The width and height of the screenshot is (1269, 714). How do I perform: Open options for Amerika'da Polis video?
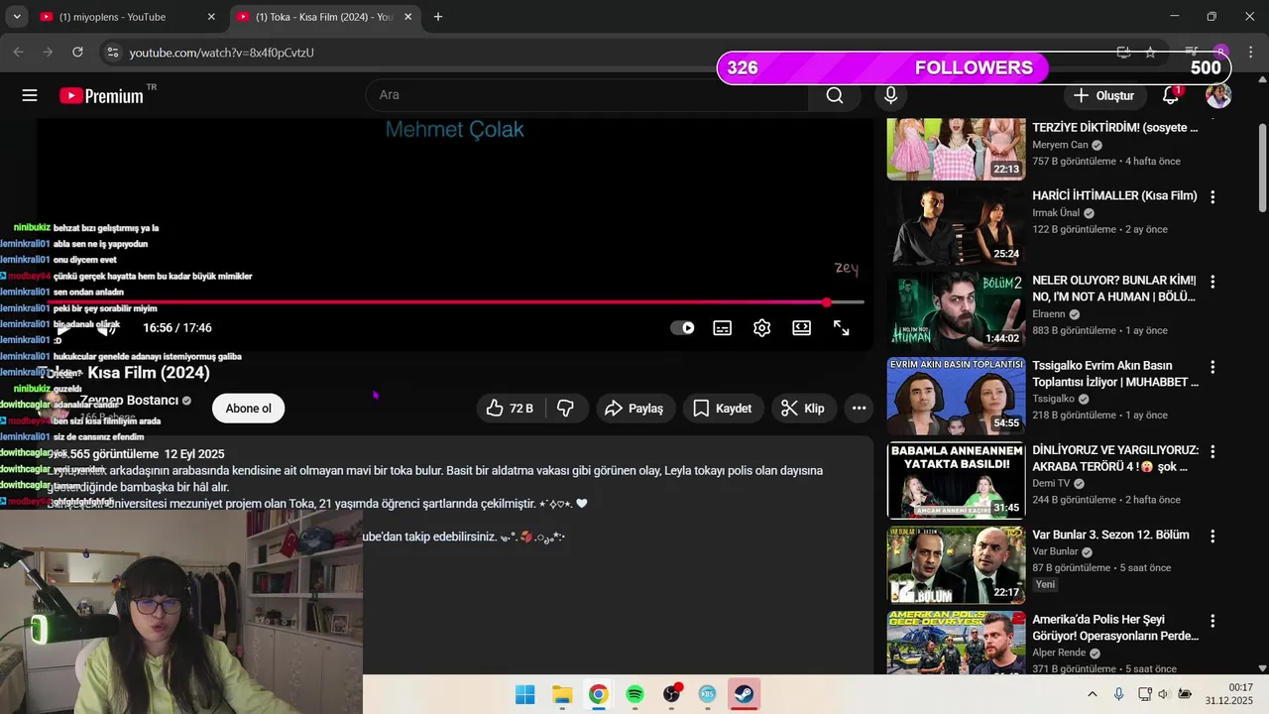pos(1212,621)
